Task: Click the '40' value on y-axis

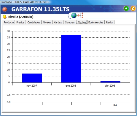Action: (x=8, y=31)
